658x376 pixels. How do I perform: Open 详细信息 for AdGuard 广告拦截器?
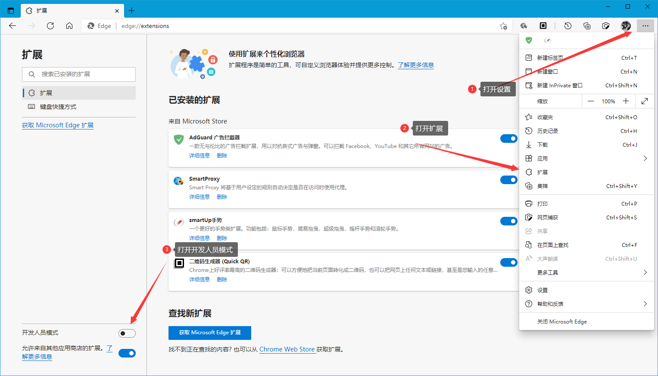pyautogui.click(x=199, y=155)
